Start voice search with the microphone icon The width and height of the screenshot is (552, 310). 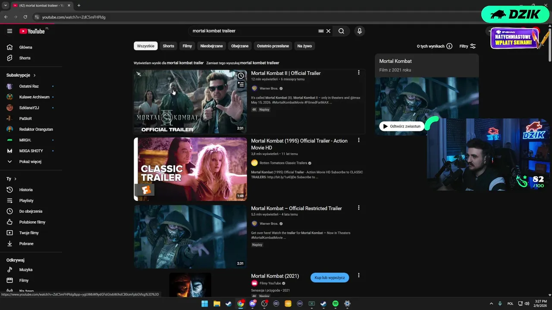coord(359,31)
